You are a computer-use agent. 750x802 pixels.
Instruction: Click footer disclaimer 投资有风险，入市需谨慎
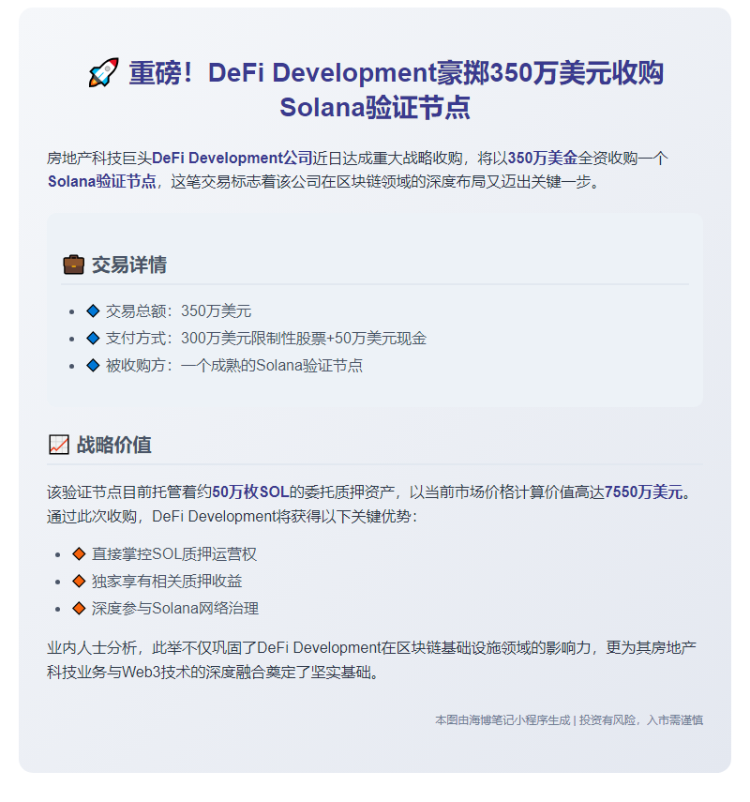tap(641, 720)
